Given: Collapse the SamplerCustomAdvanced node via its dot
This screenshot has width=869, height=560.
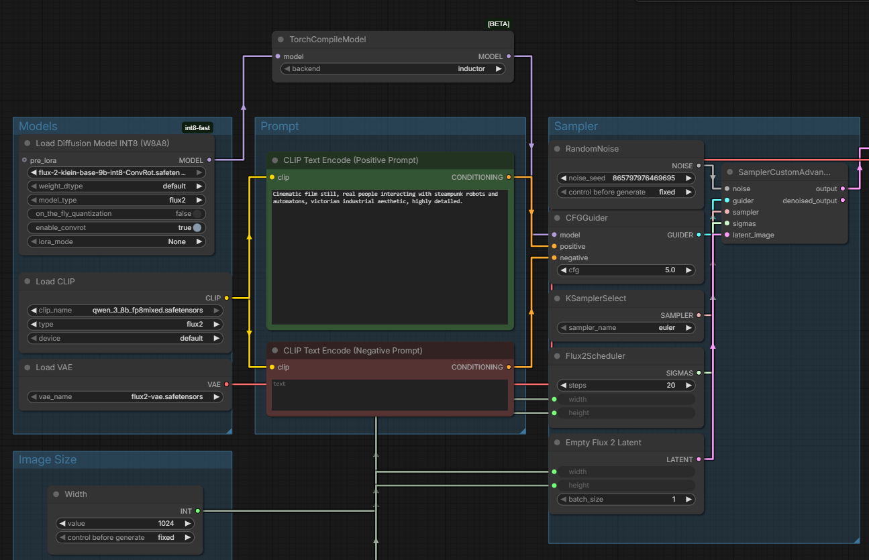Looking at the screenshot, I should (x=729, y=172).
